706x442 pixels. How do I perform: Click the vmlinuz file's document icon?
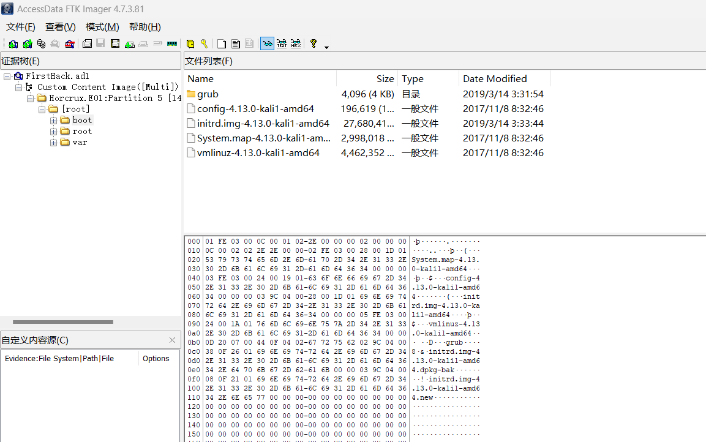(x=191, y=153)
